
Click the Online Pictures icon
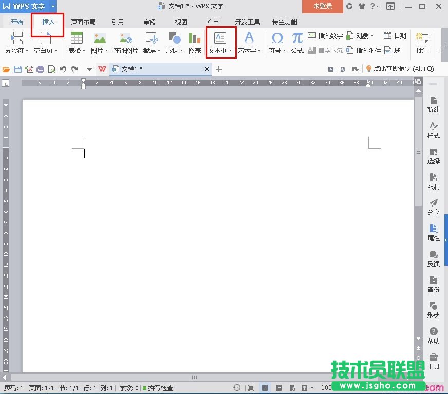click(126, 39)
